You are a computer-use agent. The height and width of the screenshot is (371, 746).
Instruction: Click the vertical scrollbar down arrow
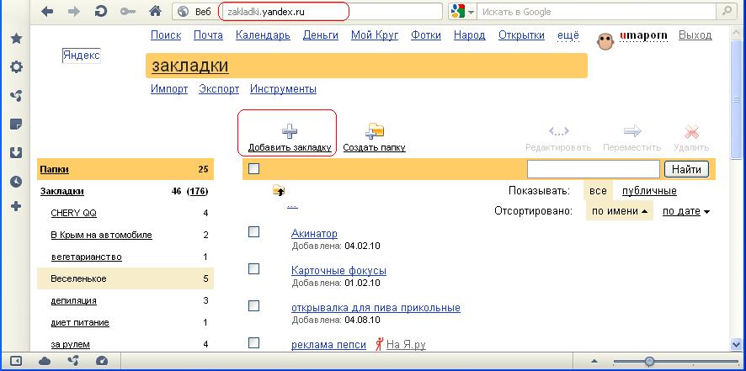click(736, 343)
